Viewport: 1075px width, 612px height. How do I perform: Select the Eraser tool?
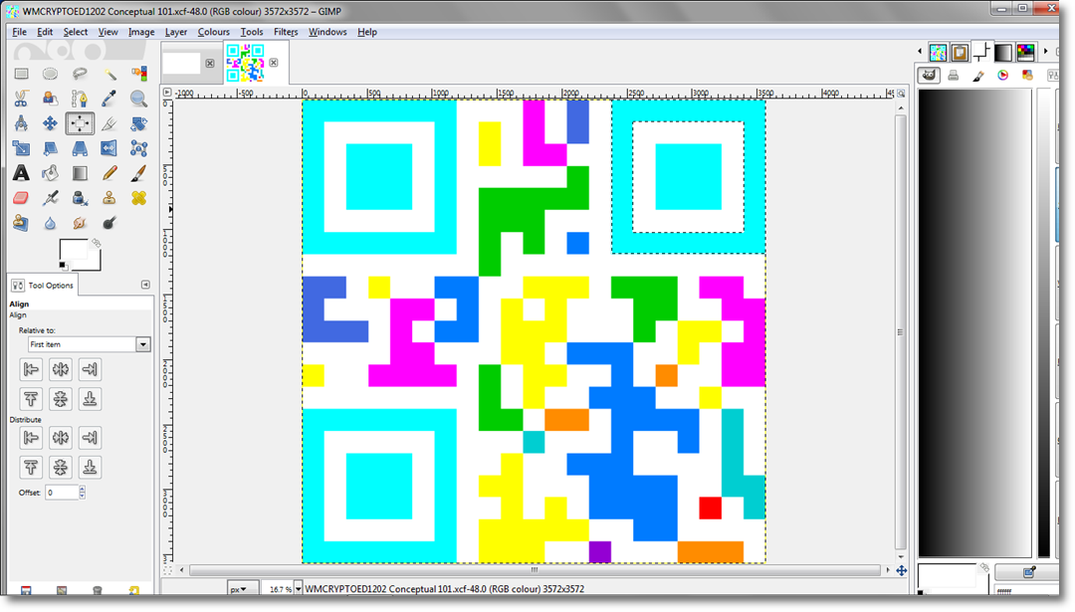click(21, 198)
